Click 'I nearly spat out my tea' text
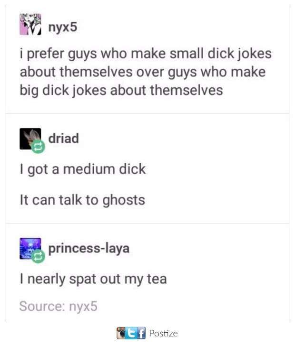Viewport: 295px width, 345px height. pyautogui.click(x=93, y=280)
